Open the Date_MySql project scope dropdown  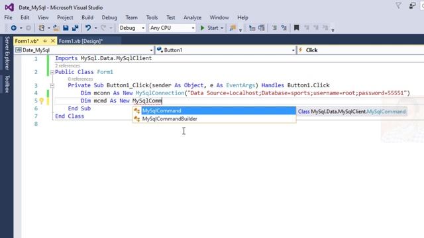pyautogui.click(x=84, y=50)
